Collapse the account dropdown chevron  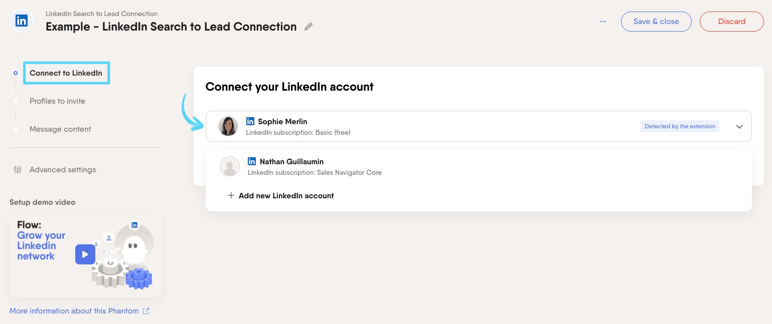pos(739,127)
